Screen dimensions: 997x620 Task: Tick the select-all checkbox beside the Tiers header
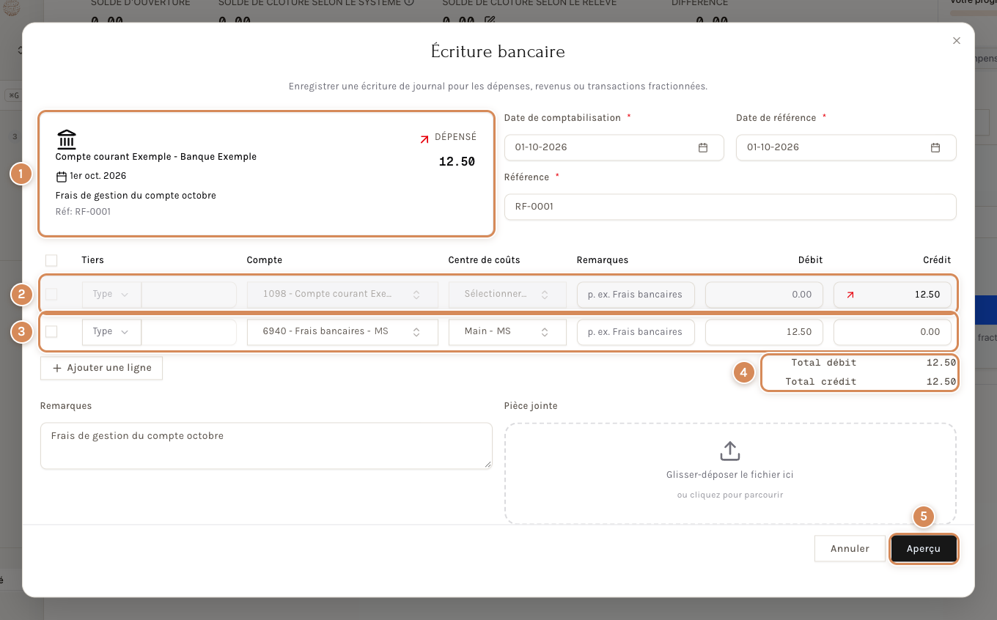[51, 260]
